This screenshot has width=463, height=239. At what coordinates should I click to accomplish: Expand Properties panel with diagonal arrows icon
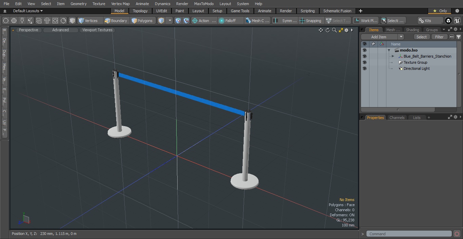(450, 117)
